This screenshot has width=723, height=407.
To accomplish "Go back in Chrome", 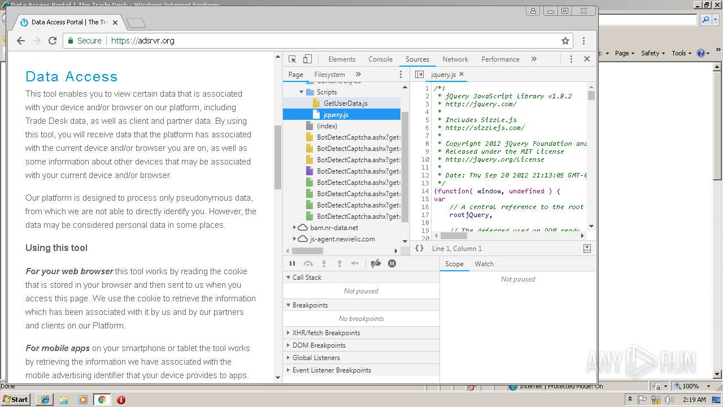I will pyautogui.click(x=21, y=41).
